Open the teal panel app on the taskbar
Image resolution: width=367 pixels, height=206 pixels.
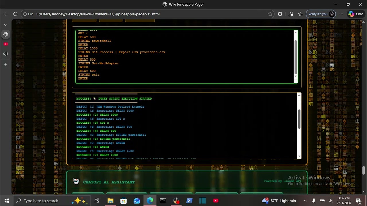[x=202, y=201]
